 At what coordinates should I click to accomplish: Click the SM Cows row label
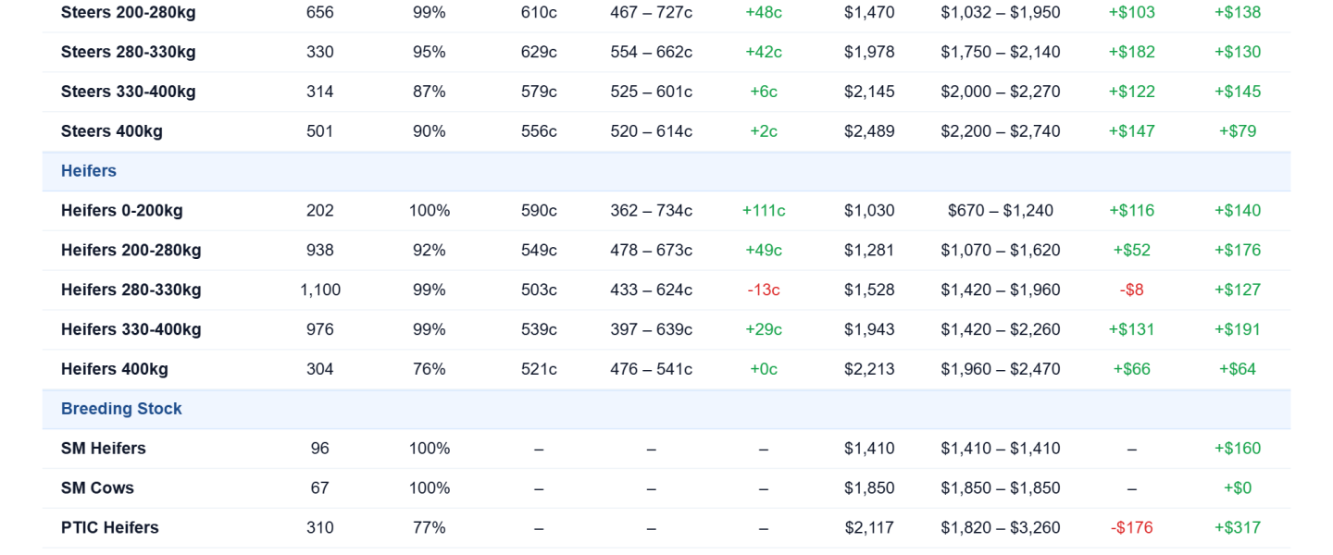(x=97, y=488)
